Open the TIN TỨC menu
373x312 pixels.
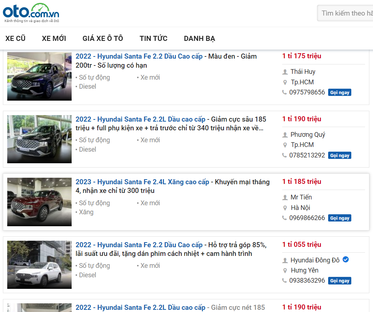click(153, 38)
